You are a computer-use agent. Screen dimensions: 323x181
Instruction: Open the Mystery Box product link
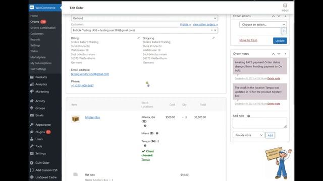(92, 117)
